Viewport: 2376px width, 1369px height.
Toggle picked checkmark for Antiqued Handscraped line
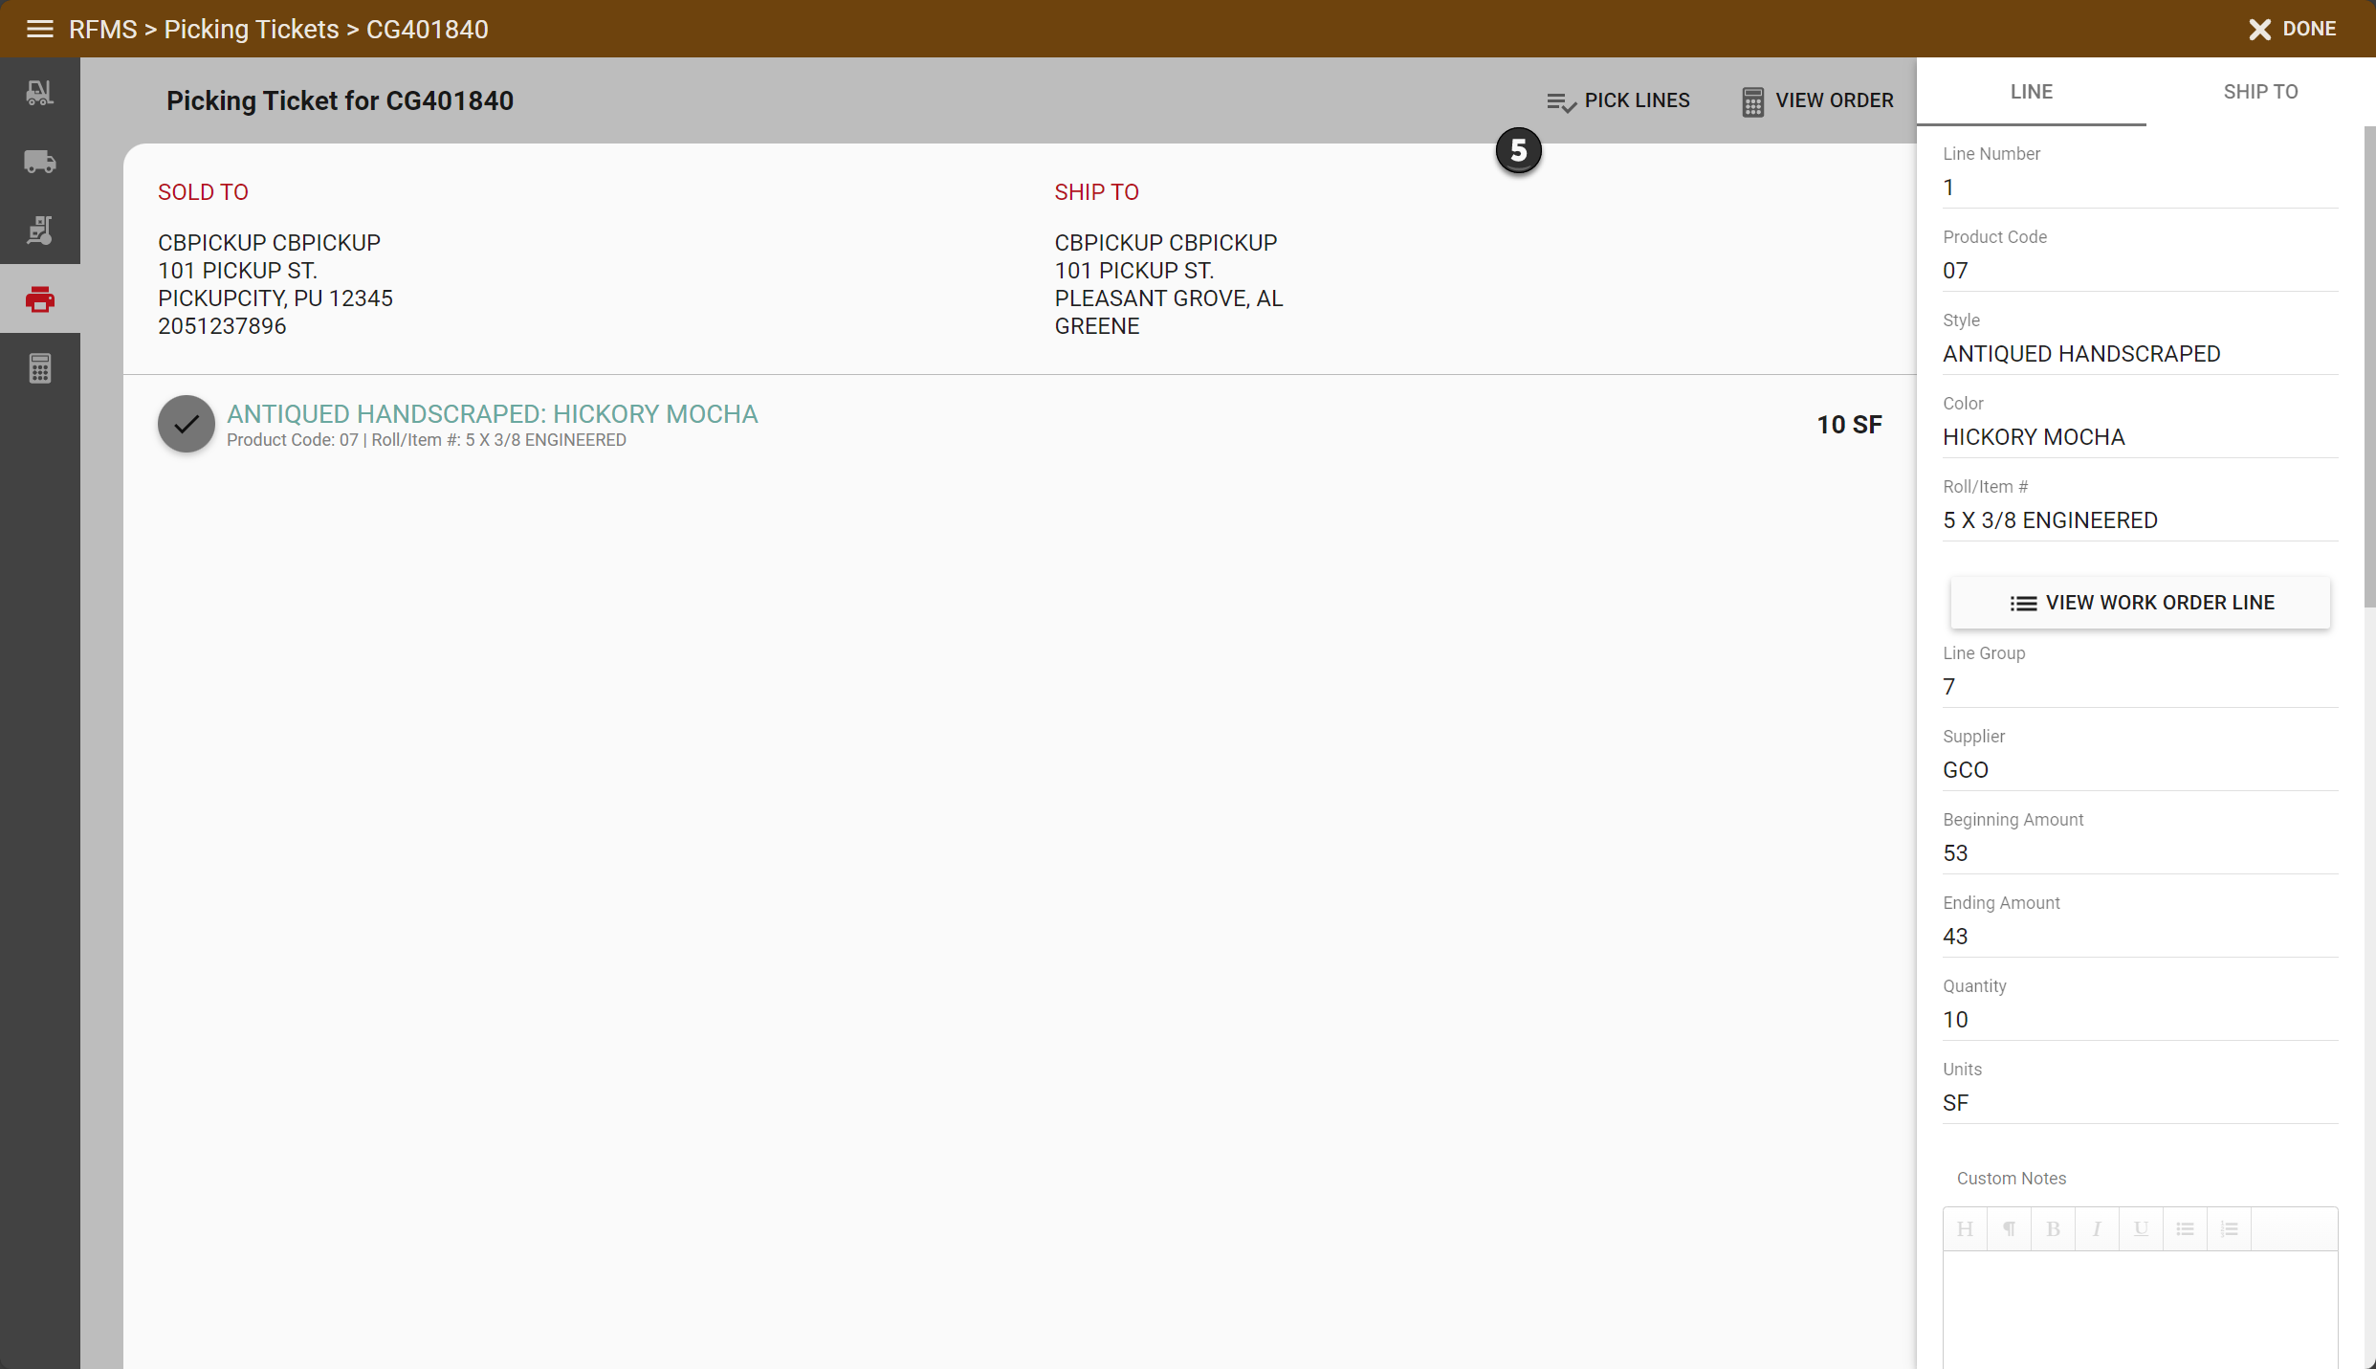(x=187, y=424)
